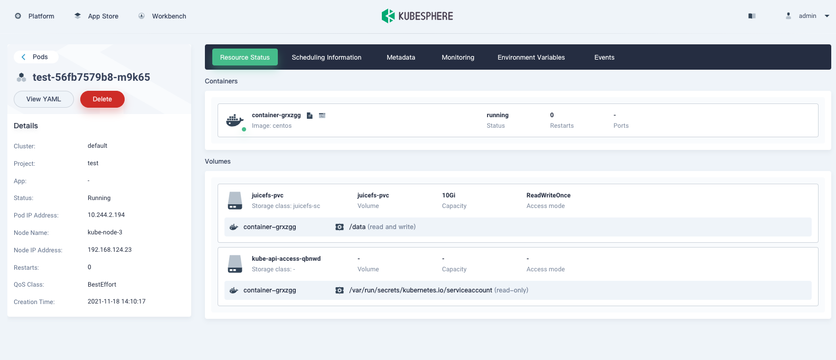The image size is (836, 360).
Task: Switch to Resource Status tab
Action: [x=245, y=57]
